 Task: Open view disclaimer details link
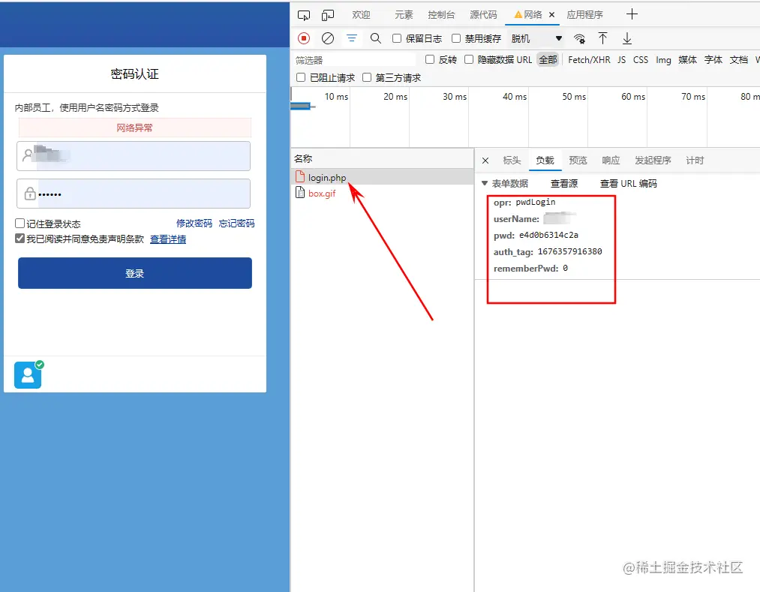pos(168,239)
